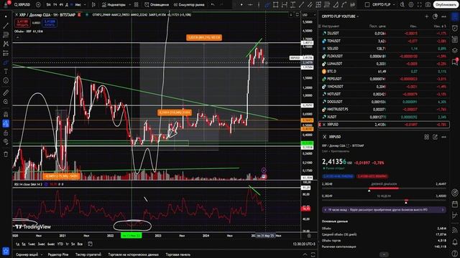Image resolution: width=460 pixels, height=258 pixels.
Task: Select Все range at chart bottom
Action: click(80, 244)
